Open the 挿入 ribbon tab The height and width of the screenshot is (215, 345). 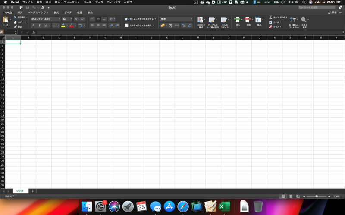coord(20,13)
